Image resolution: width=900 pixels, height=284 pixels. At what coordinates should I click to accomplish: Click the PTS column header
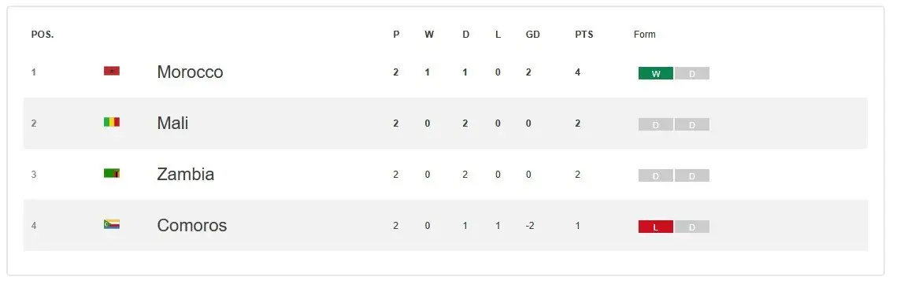click(584, 35)
